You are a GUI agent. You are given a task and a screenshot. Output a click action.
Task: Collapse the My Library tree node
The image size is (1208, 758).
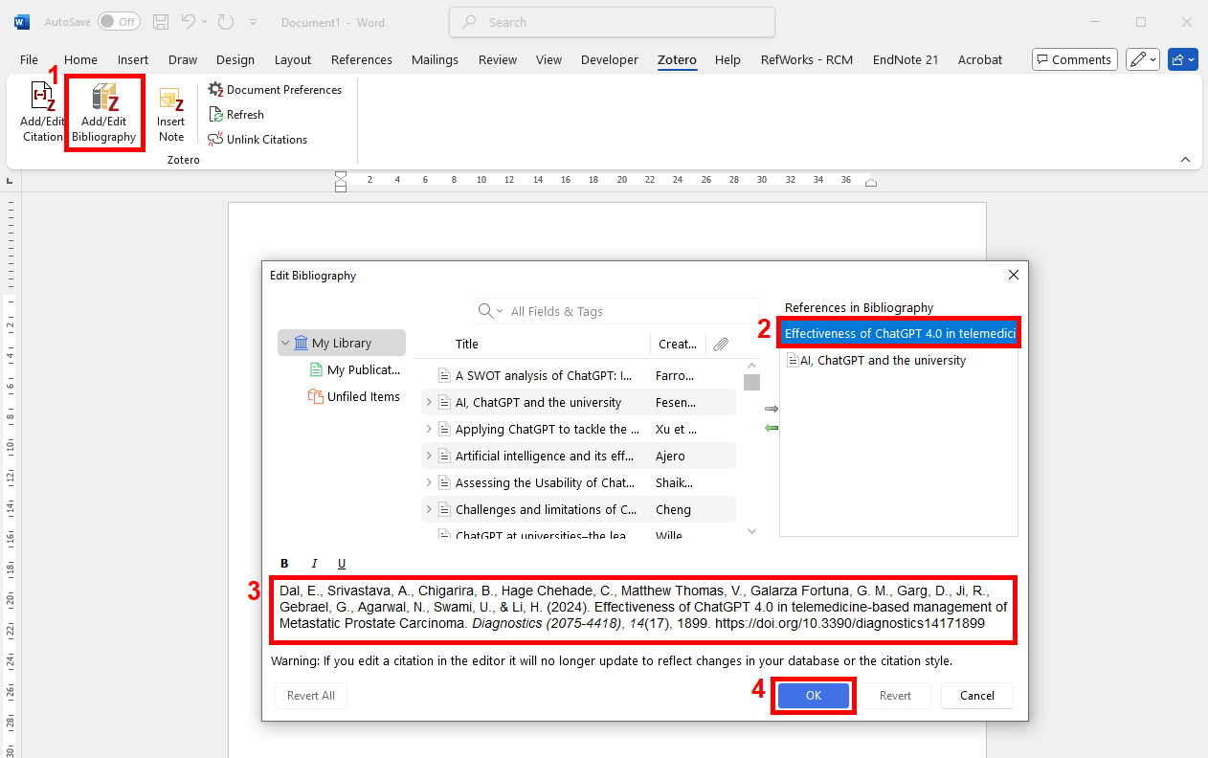point(285,344)
